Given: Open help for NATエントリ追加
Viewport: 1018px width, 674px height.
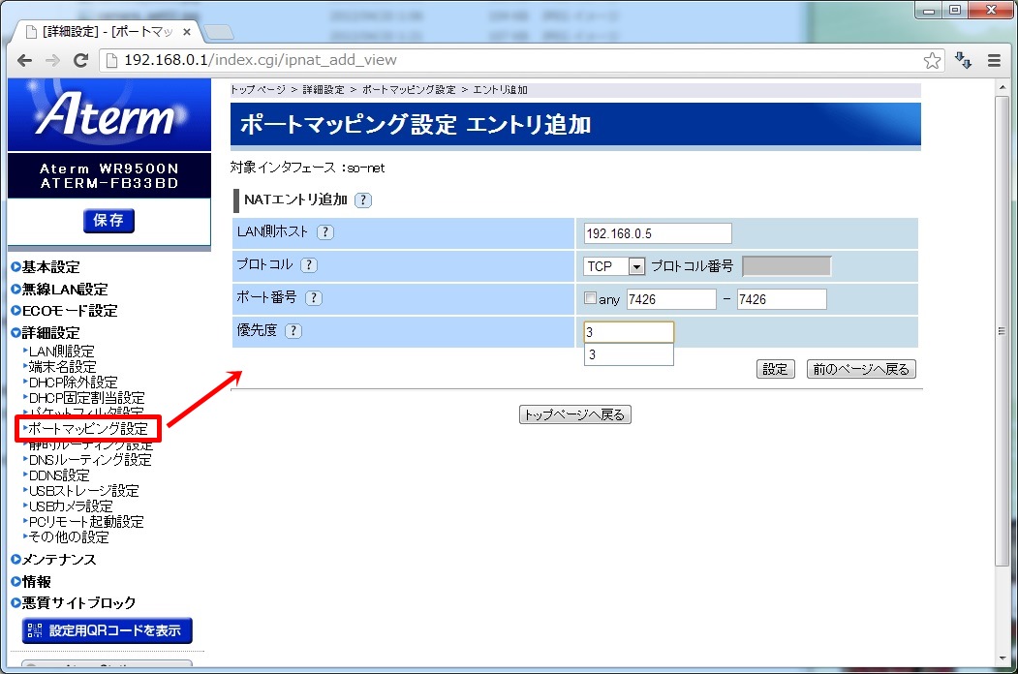Looking at the screenshot, I should (363, 200).
